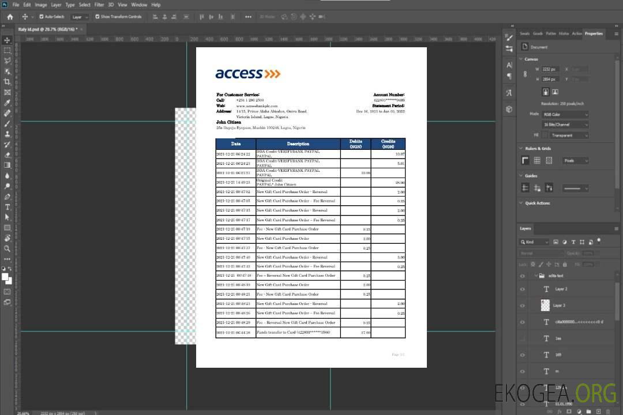The image size is (623, 415).
Task: Select the Horizontal Type tool
Action: coord(7,207)
